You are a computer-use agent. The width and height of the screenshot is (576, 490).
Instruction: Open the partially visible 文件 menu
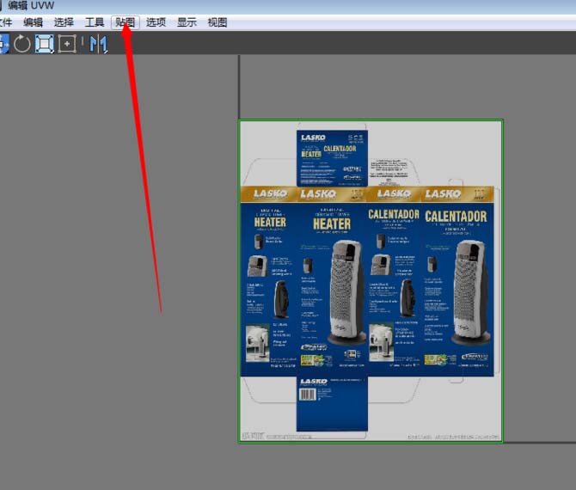pos(6,22)
